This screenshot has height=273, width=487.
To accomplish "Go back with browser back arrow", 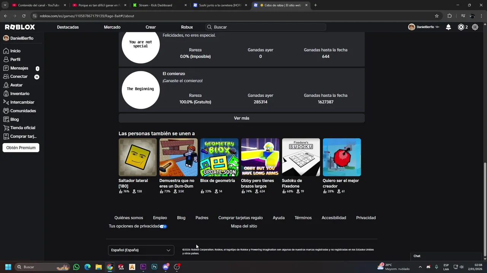I will [5, 16].
